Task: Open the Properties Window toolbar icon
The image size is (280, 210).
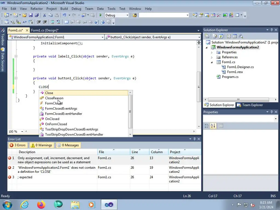Action: [x=201, y=15]
